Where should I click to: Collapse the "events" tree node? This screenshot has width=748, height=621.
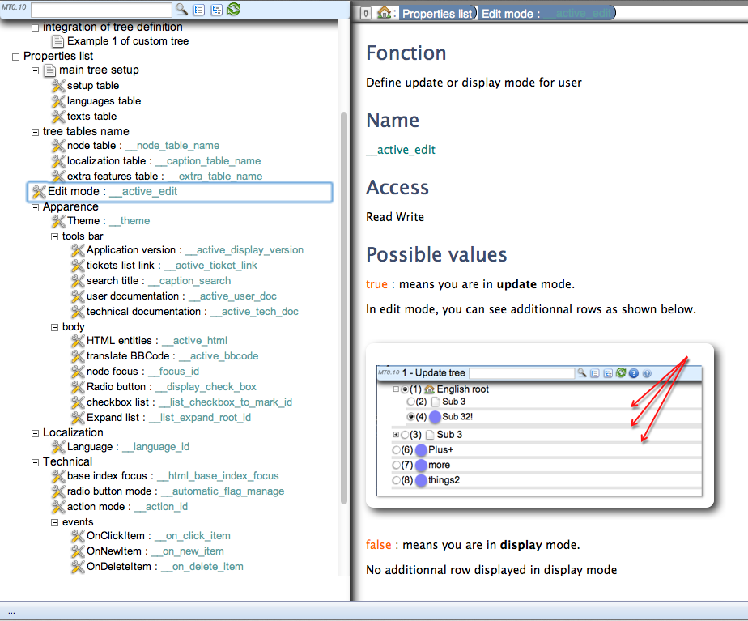point(54,521)
